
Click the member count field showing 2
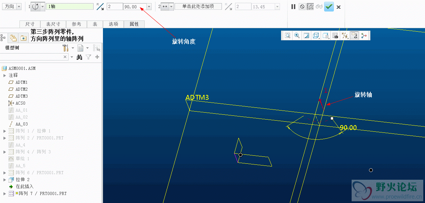coord(115,7)
